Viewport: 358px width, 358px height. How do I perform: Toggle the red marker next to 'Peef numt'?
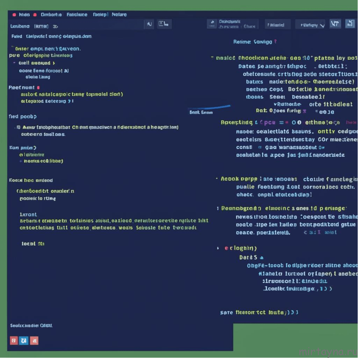(38, 88)
